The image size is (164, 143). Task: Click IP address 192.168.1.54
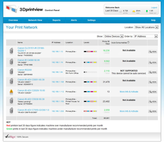(57, 72)
